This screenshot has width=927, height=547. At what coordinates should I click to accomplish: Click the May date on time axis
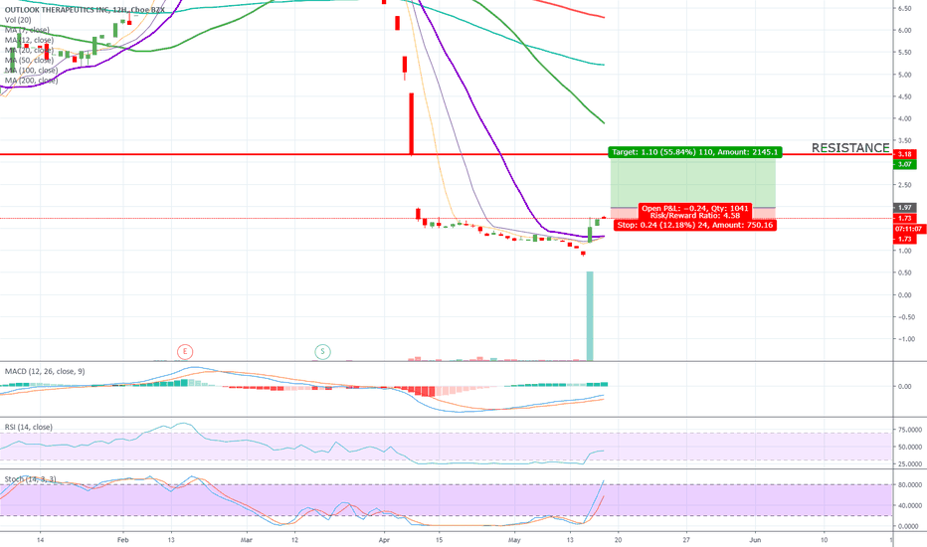tap(514, 540)
